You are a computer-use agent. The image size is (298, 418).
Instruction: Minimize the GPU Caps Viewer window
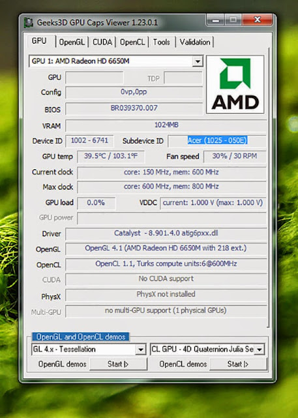[216, 20]
